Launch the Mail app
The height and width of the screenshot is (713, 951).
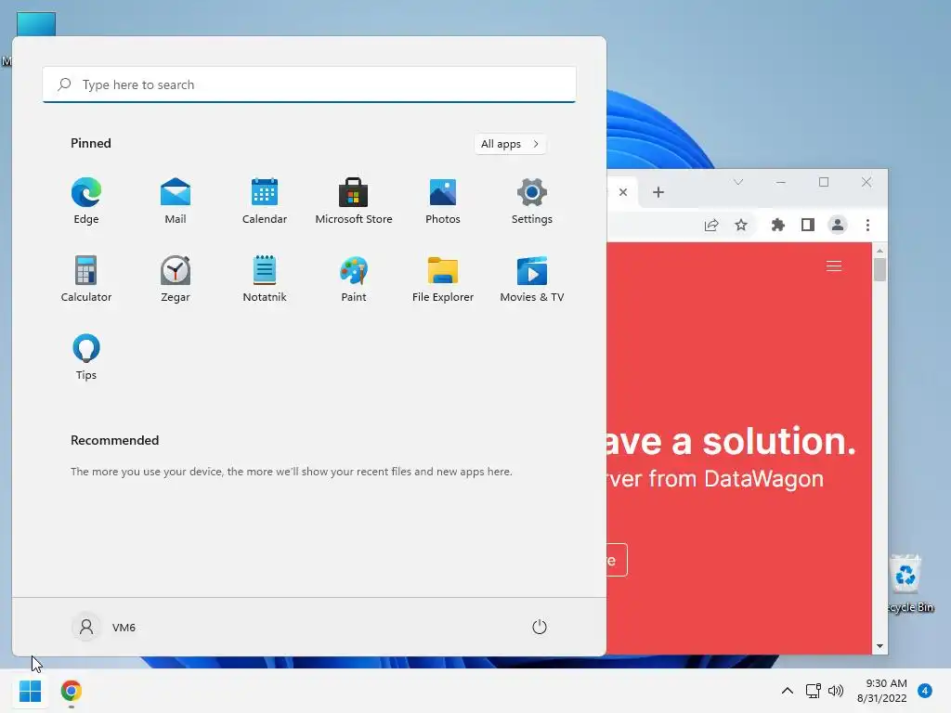coord(176,201)
